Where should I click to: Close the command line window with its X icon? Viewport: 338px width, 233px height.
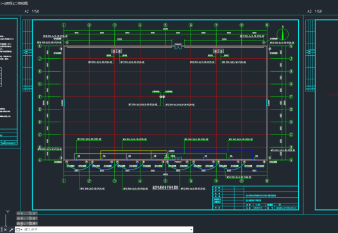pyautogui.click(x=5, y=230)
